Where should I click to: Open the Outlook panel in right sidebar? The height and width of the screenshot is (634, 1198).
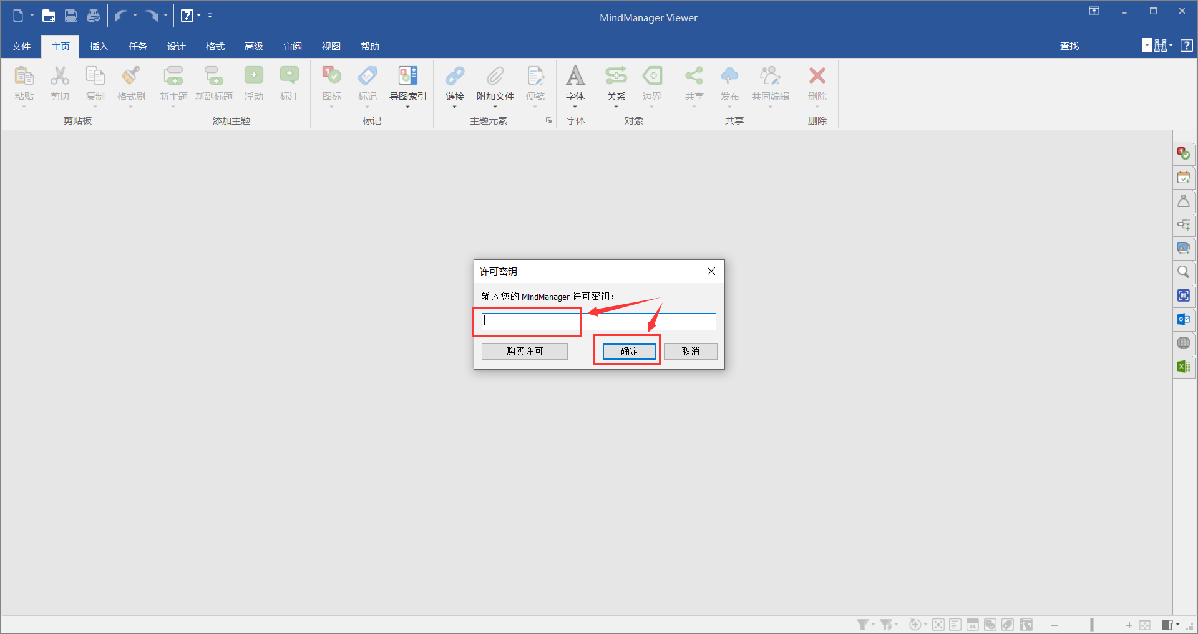point(1183,319)
